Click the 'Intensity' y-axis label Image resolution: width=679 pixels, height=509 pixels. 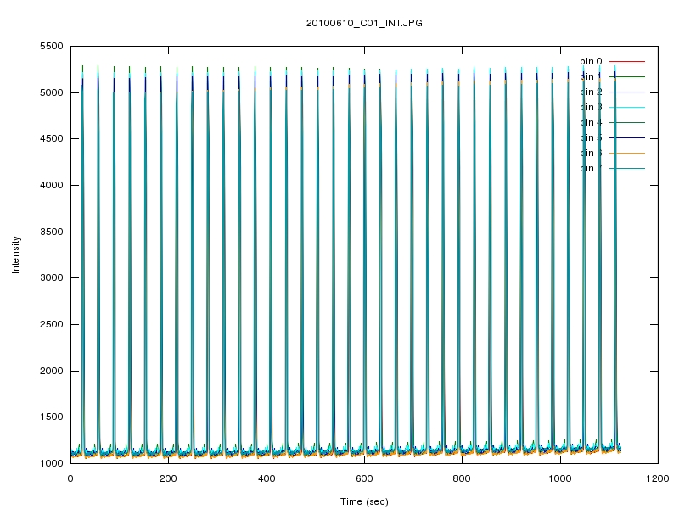click(x=15, y=255)
